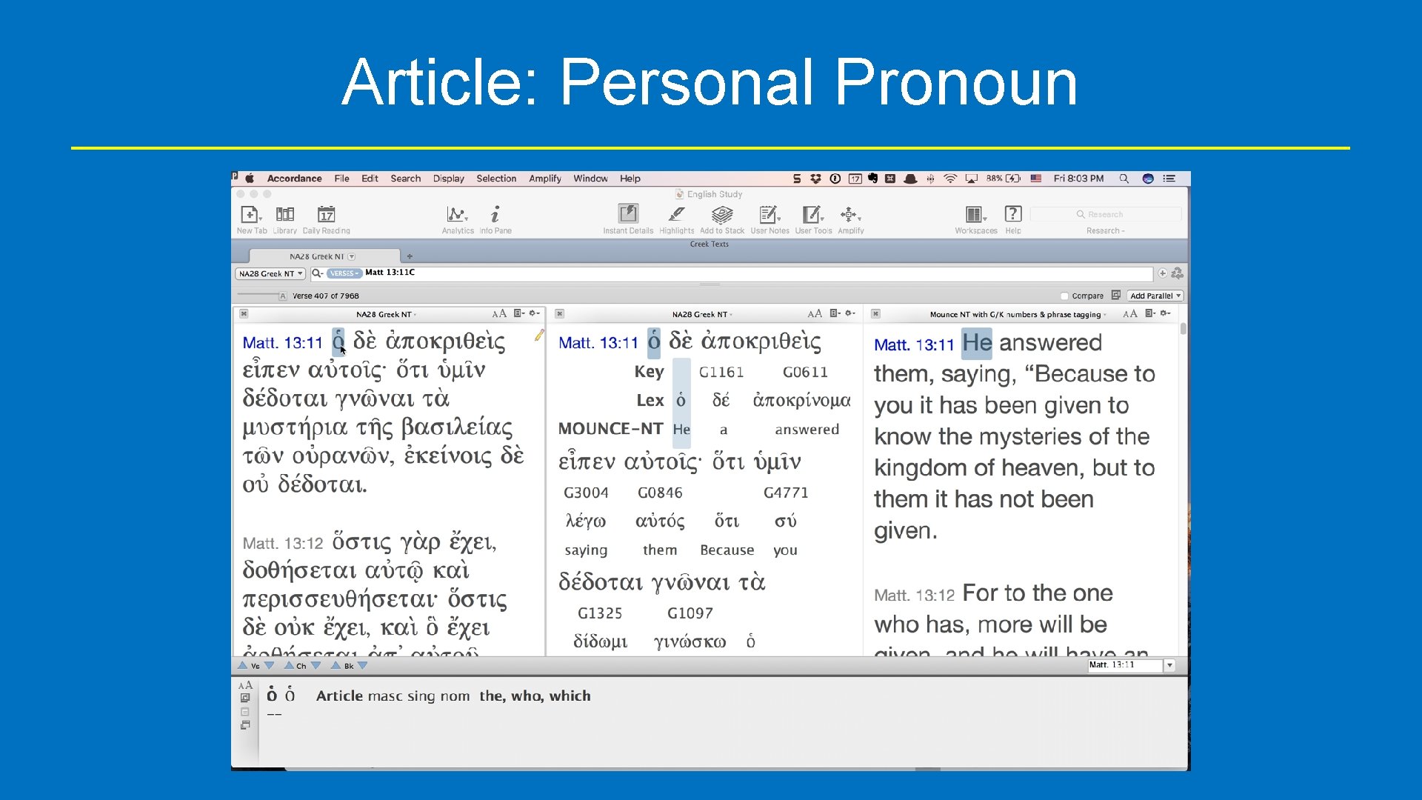1422x800 pixels.
Task: Click the Matt. 13:11 reference in Mounce pane
Action: (x=913, y=345)
